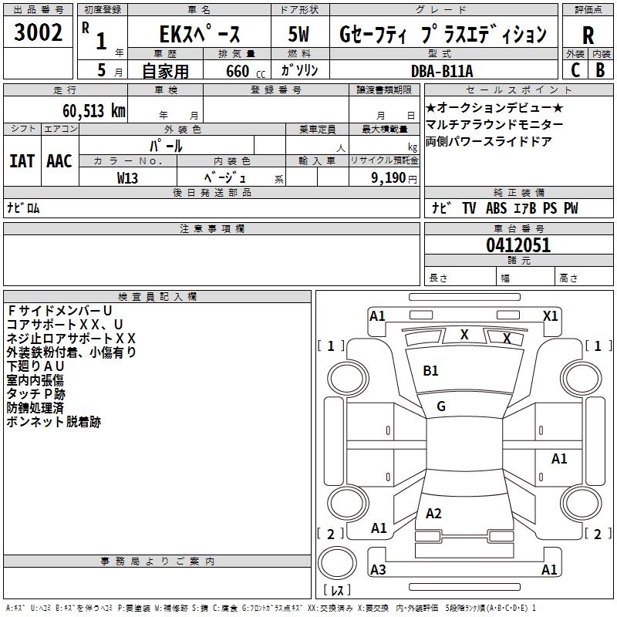Click the 高さ dimension label
The width and height of the screenshot is (617, 617).
(568, 278)
